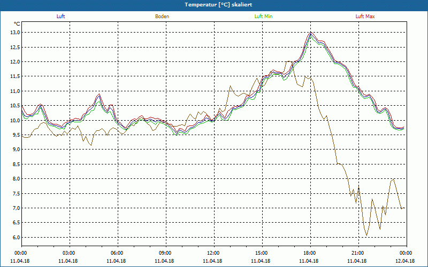Select the 03:00 time axis label
The height and width of the screenshot is (267, 428).
tap(69, 253)
